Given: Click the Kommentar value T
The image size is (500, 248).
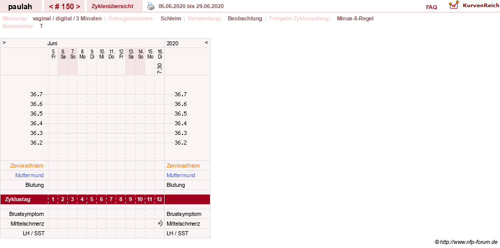Looking at the screenshot, I should [41, 26].
